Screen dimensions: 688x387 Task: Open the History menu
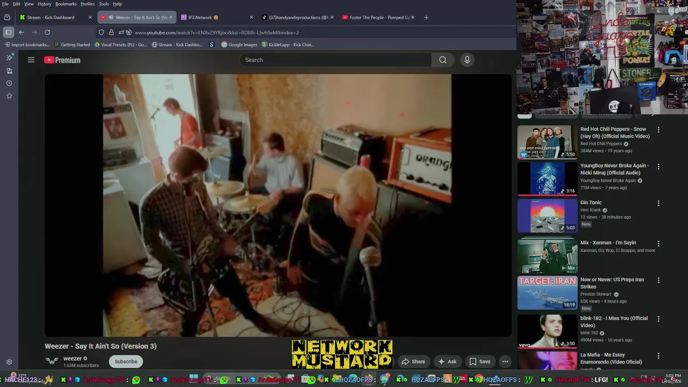click(x=45, y=4)
